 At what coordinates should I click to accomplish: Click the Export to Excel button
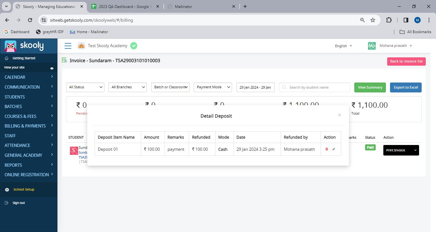(406, 87)
